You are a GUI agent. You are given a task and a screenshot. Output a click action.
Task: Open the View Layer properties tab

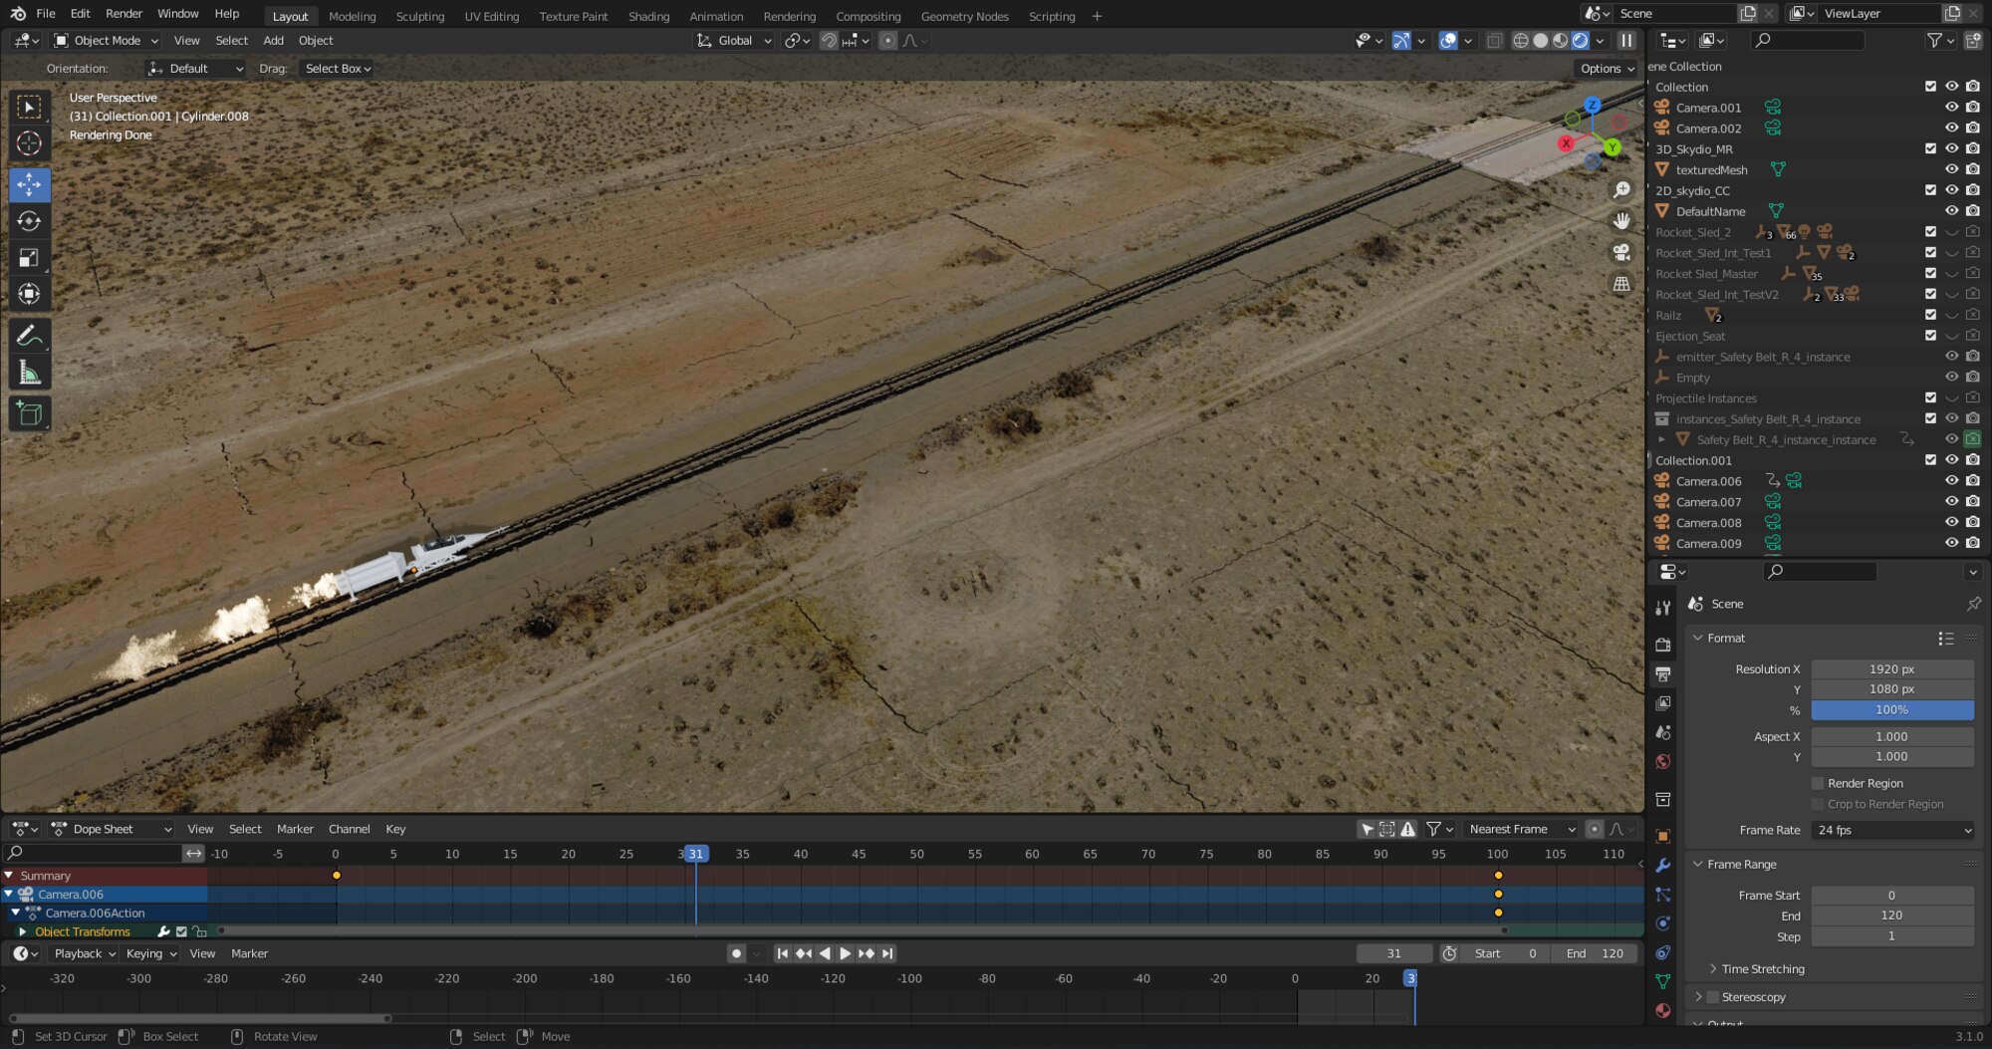pos(1662,703)
